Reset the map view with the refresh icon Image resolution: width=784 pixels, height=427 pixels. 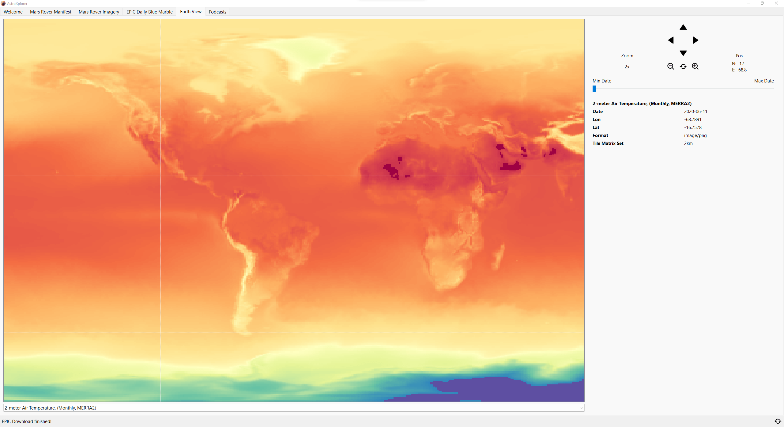click(x=683, y=66)
